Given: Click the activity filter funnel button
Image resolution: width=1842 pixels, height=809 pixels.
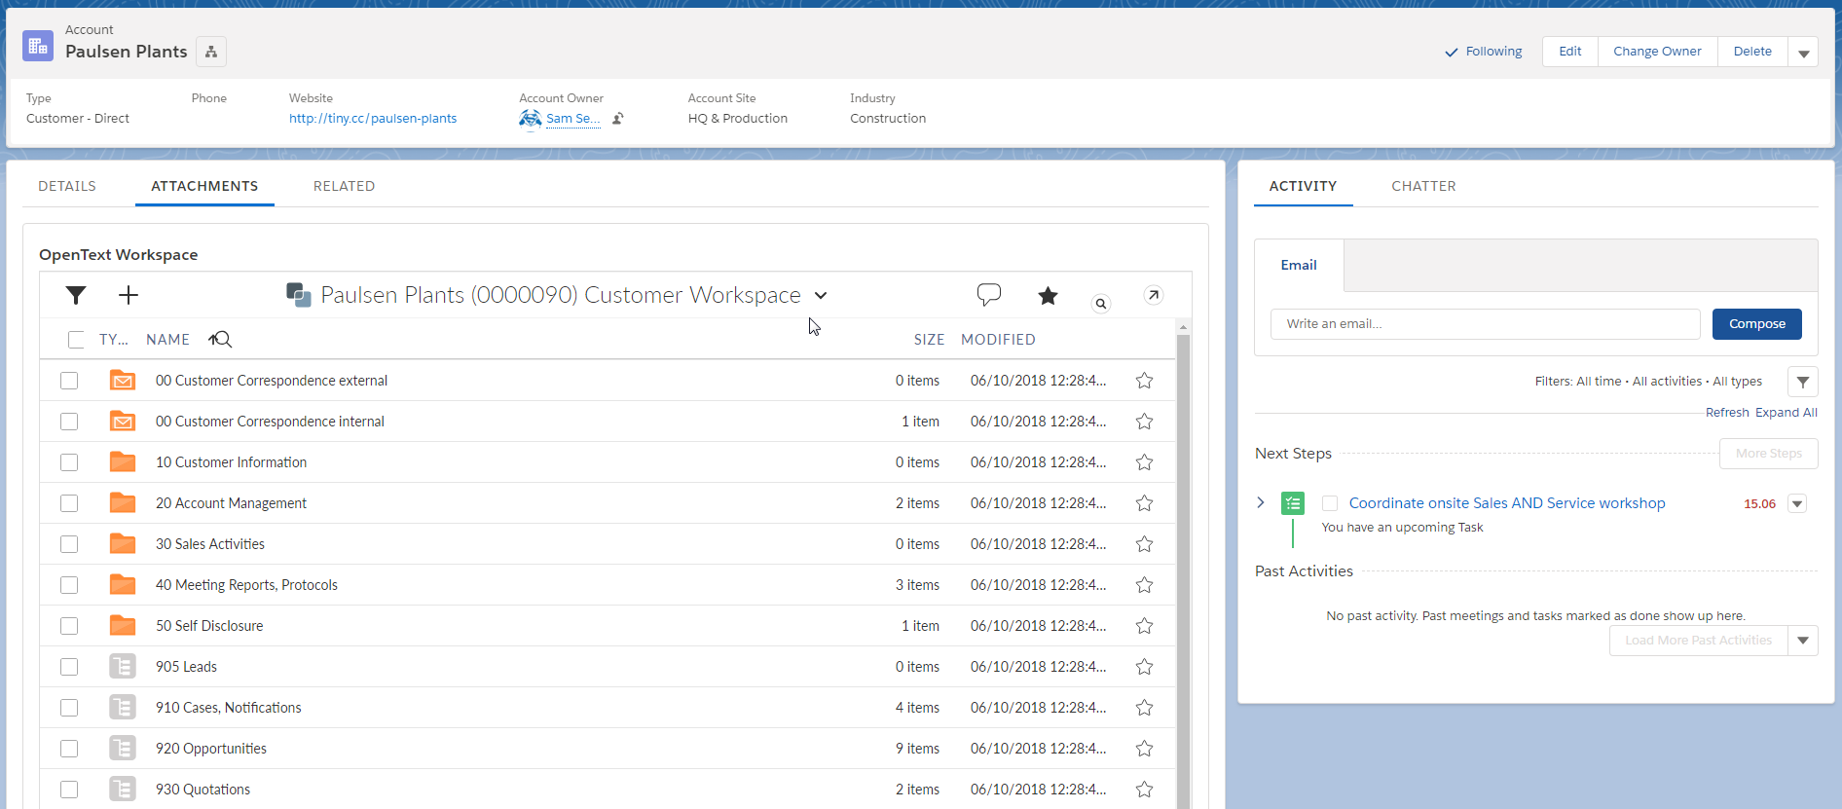Looking at the screenshot, I should (x=1803, y=382).
